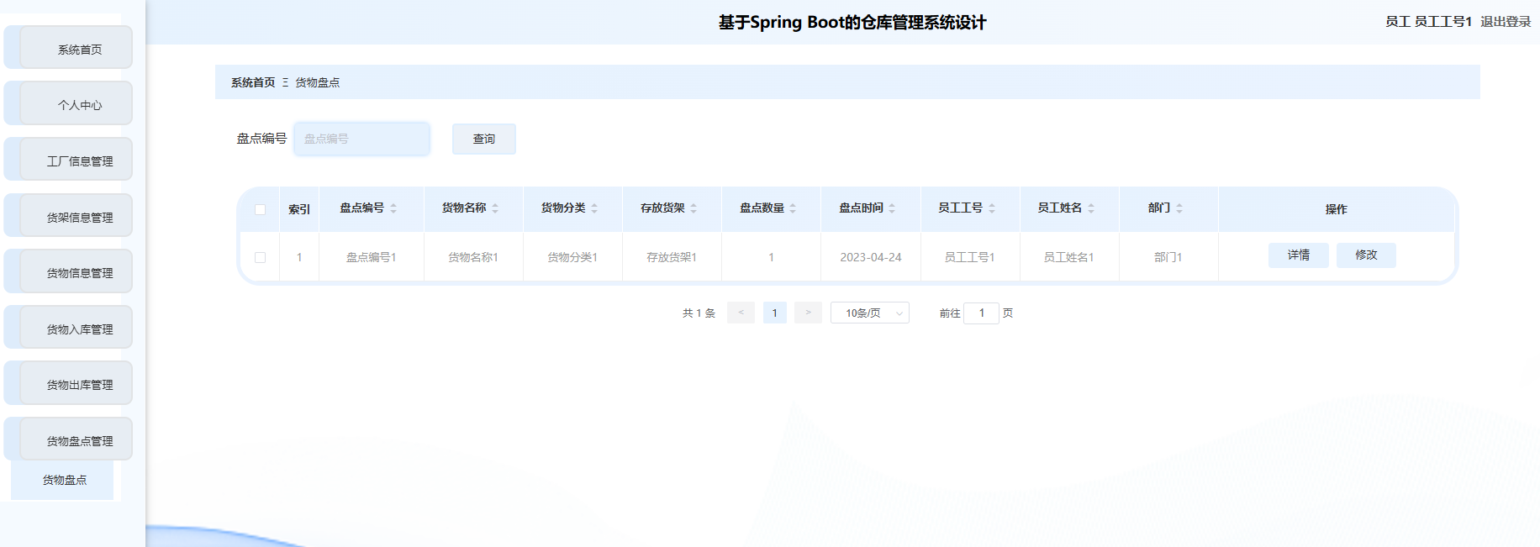Screen dimensions: 1540x547
Task: Sort table by 货物分类 column arrows
Action: (594, 208)
